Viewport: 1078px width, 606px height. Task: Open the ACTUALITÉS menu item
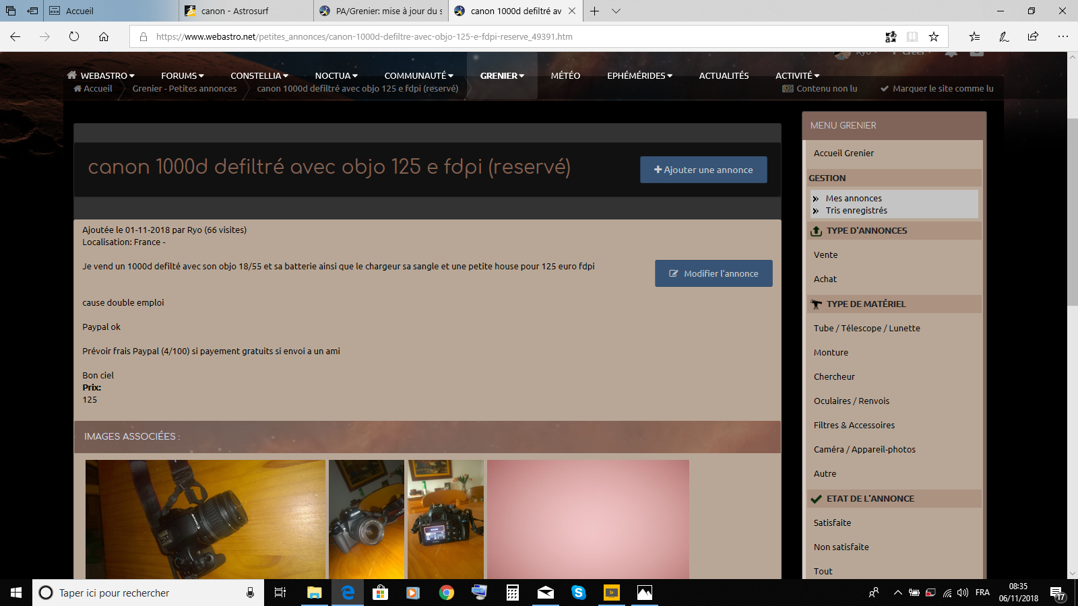pos(724,75)
